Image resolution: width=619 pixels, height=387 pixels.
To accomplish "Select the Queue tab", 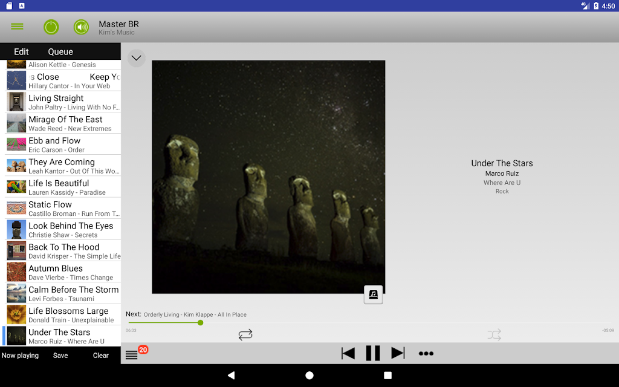I will click(x=60, y=52).
